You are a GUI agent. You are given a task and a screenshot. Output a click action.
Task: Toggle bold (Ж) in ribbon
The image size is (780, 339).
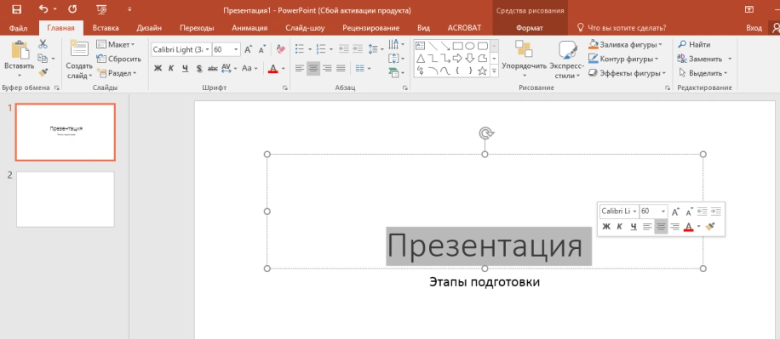coord(158,69)
